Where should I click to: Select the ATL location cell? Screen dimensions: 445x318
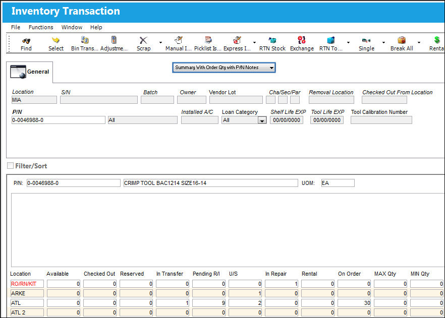coord(27,303)
